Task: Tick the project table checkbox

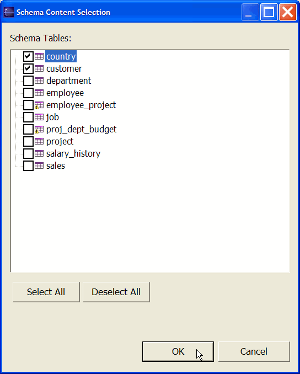Action: pos(28,141)
